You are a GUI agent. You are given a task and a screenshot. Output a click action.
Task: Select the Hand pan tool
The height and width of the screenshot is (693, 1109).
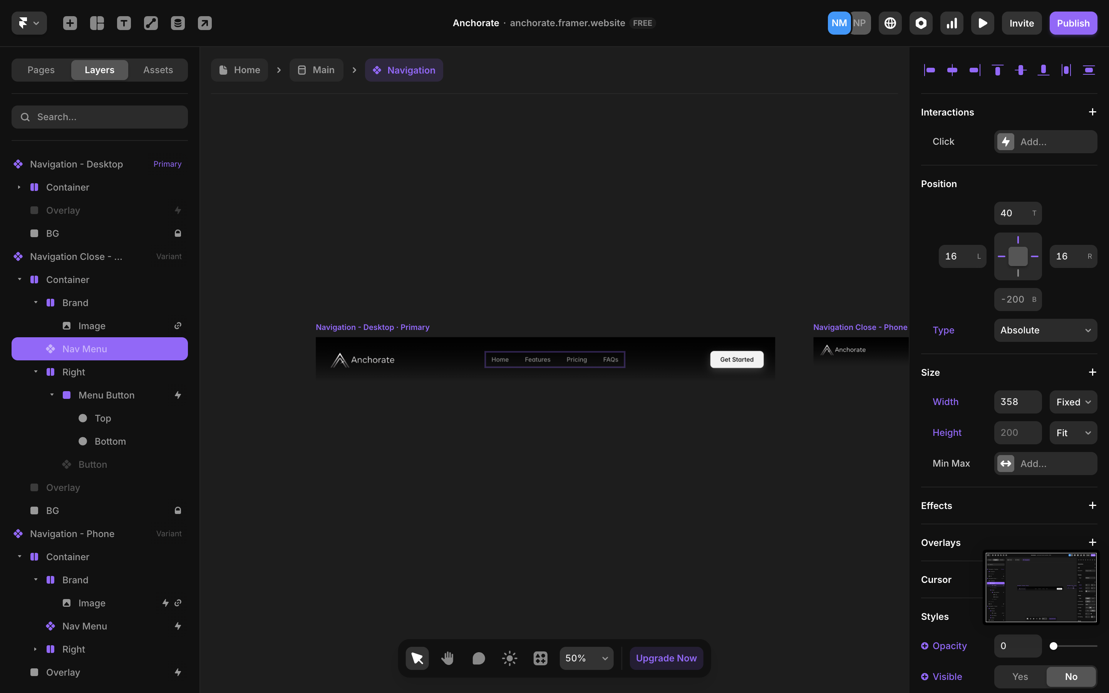[448, 658]
